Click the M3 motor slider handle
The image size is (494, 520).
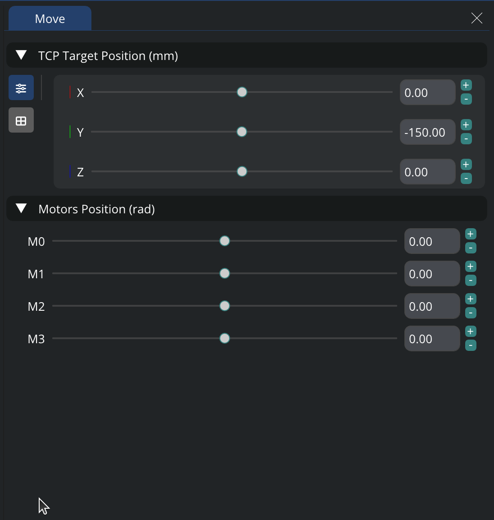click(x=225, y=338)
